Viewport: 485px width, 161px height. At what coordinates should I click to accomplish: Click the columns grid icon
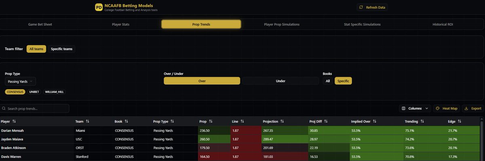pos(404,108)
